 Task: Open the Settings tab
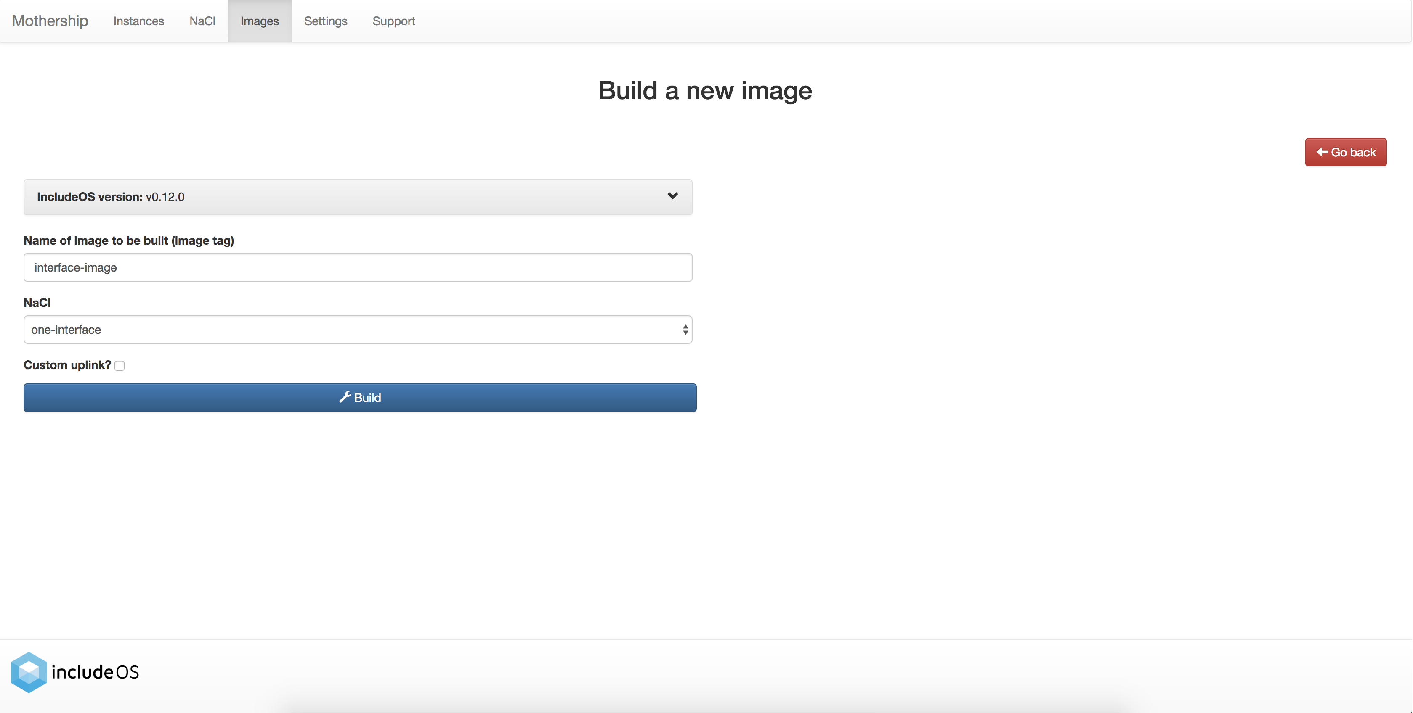326,21
